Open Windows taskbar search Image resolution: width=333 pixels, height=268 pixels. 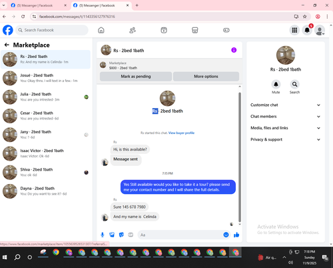(x=17, y=257)
